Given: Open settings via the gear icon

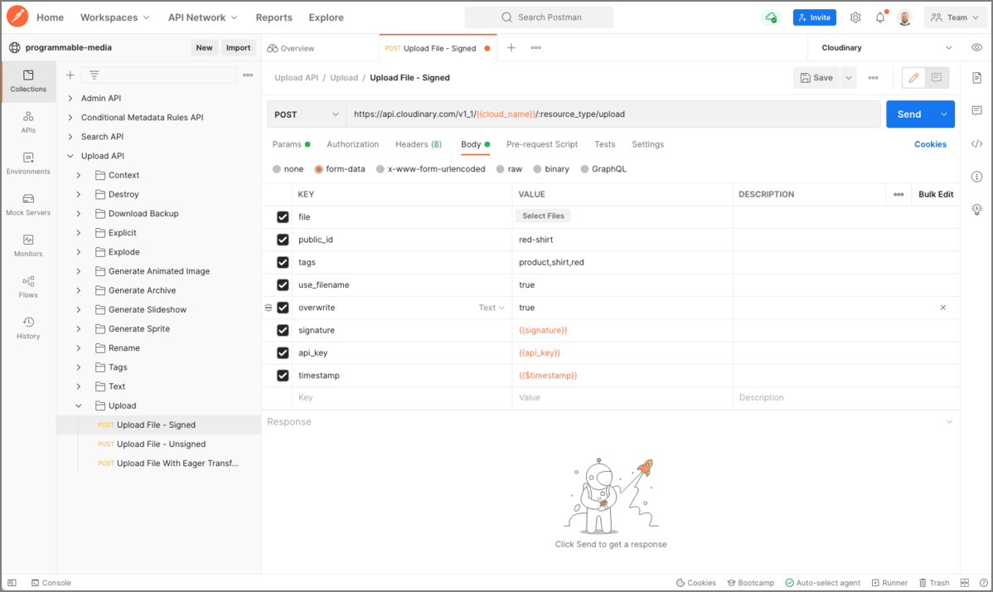Looking at the screenshot, I should click(855, 17).
